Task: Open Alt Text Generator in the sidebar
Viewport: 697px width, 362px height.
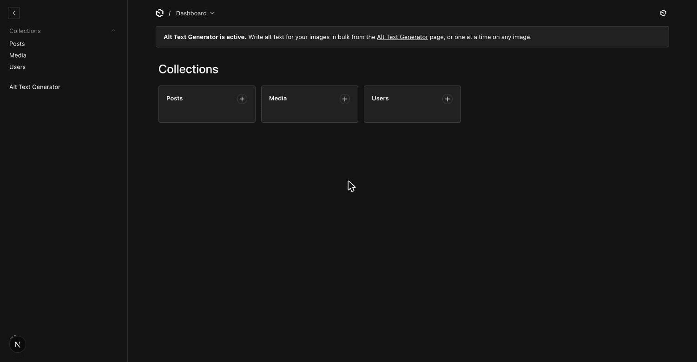Action: click(35, 87)
